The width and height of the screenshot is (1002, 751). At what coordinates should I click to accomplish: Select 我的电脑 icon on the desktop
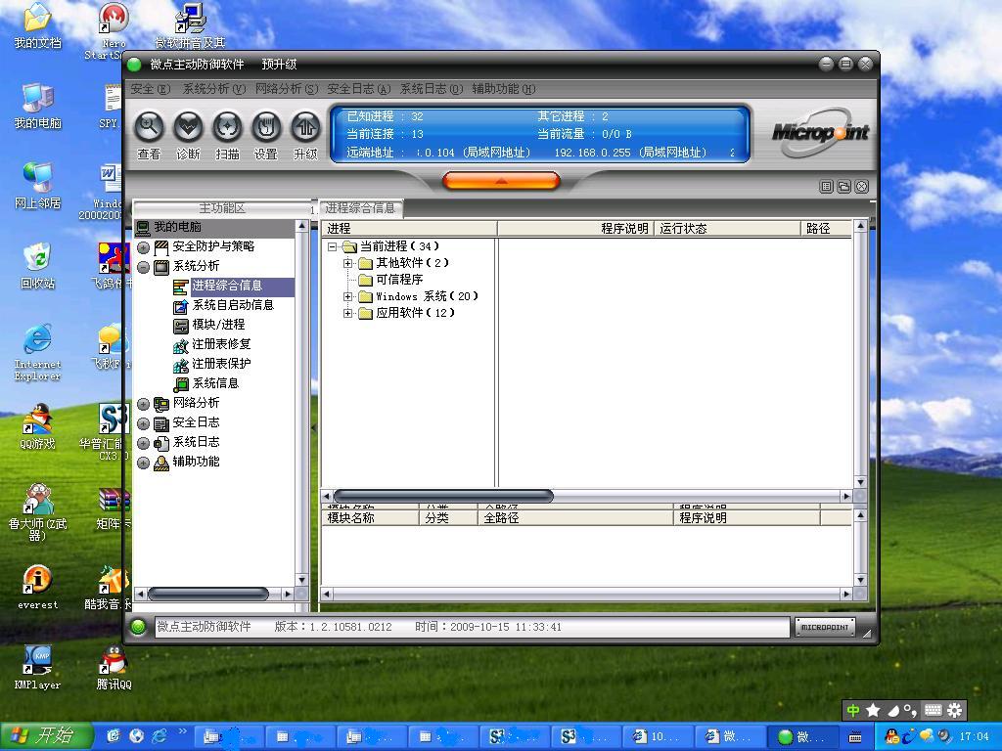point(38,107)
